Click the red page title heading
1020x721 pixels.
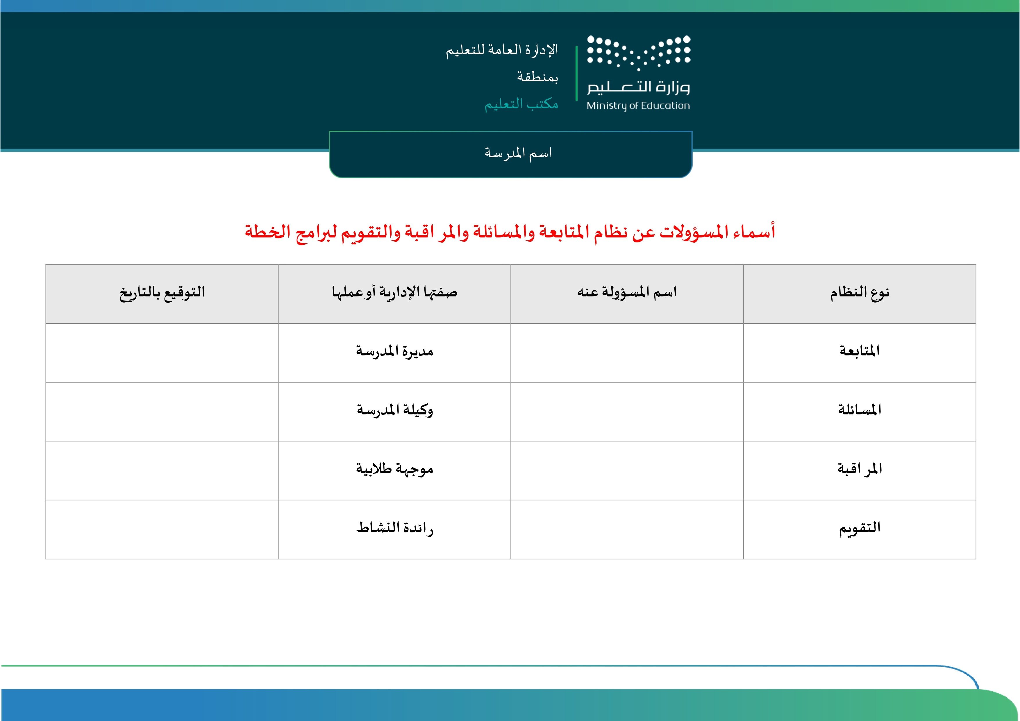510,232
